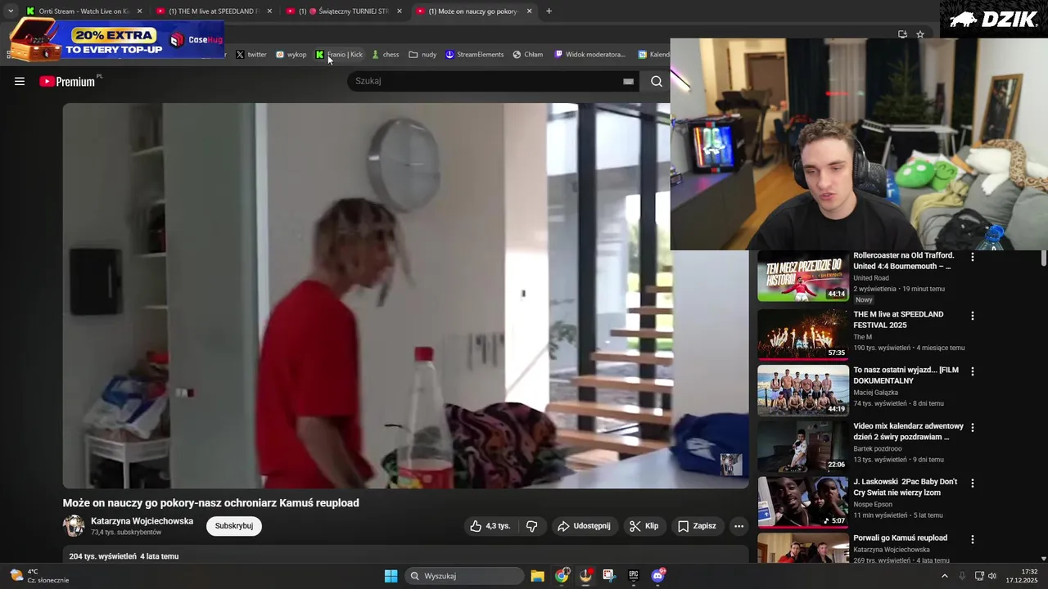Open THE M live at SPEEDLAND thumbnail

point(802,335)
